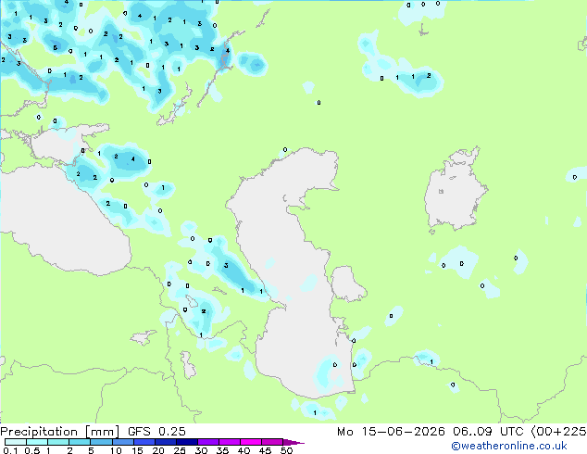The image size is (587, 454).
Task: Click the '45' legend scale label
Action: pyautogui.click(x=265, y=450)
